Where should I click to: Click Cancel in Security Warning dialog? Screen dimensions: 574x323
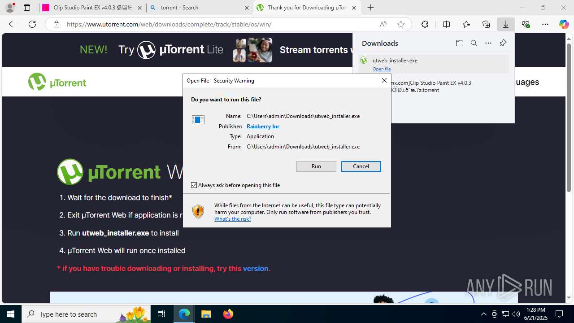click(x=361, y=166)
